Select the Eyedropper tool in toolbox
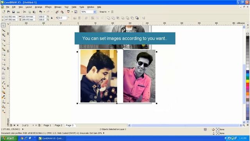Screen dimensions: 250x141 click(3, 97)
